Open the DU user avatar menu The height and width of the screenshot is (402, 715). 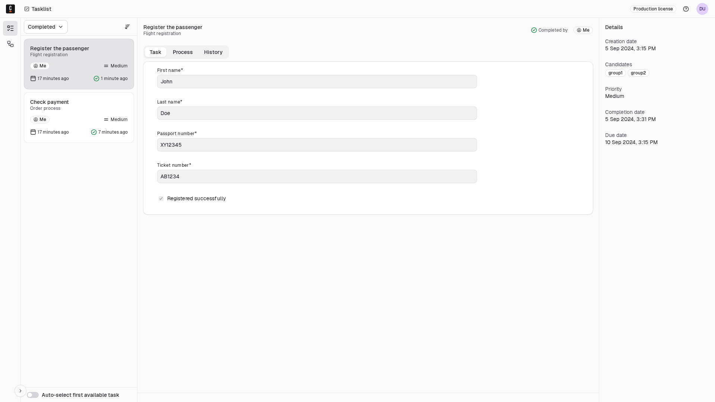coord(702,9)
